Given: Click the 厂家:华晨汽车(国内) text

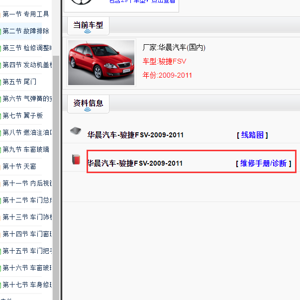Looking at the screenshot, I should (x=174, y=47).
